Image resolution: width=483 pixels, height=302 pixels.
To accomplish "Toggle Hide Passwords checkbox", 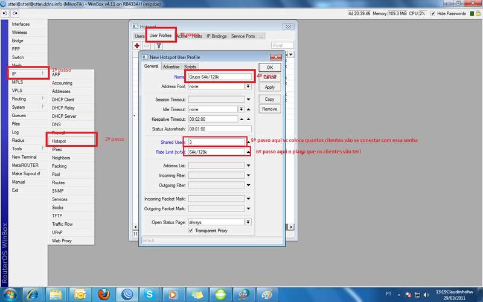I will [433, 13].
